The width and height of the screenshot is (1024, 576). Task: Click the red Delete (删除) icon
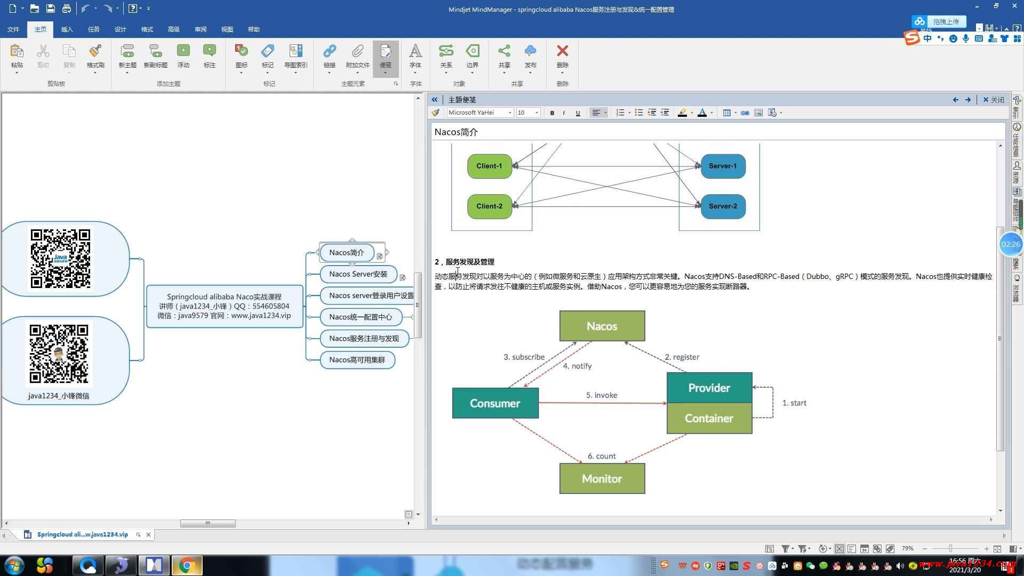pyautogui.click(x=562, y=51)
